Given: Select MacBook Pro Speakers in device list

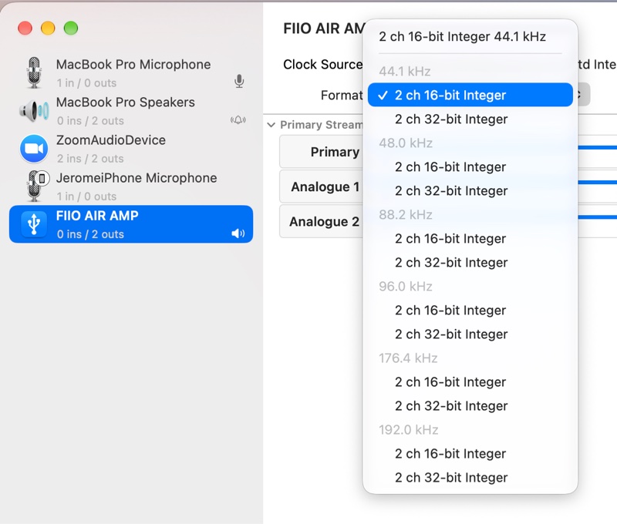Looking at the screenshot, I should 131,111.
